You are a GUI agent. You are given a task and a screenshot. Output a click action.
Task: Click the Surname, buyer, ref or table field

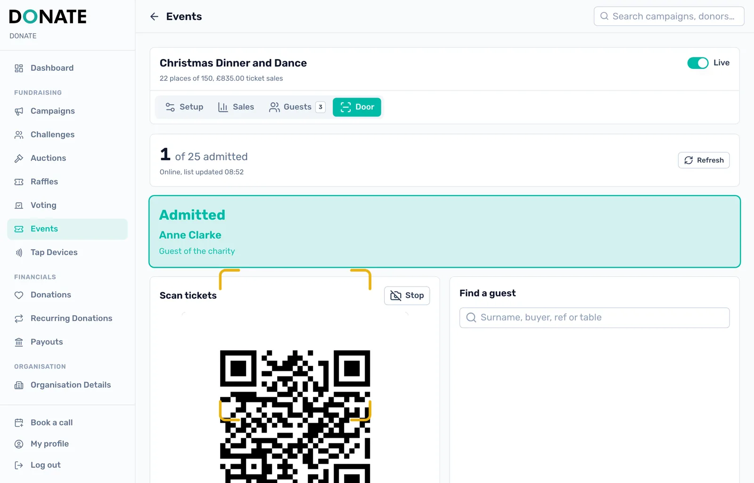[594, 318]
